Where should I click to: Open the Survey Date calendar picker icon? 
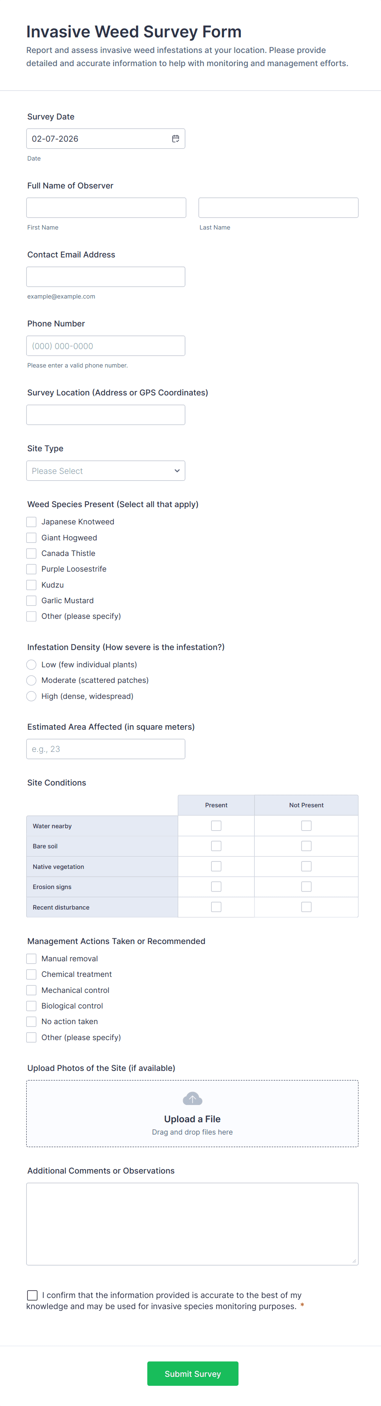tap(175, 139)
